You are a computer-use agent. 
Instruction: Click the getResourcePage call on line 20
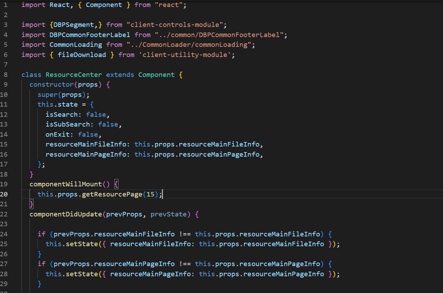click(112, 194)
